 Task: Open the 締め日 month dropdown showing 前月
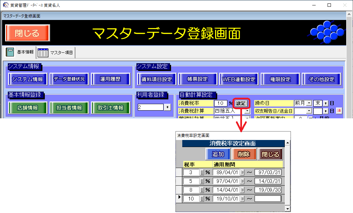(x=309, y=103)
